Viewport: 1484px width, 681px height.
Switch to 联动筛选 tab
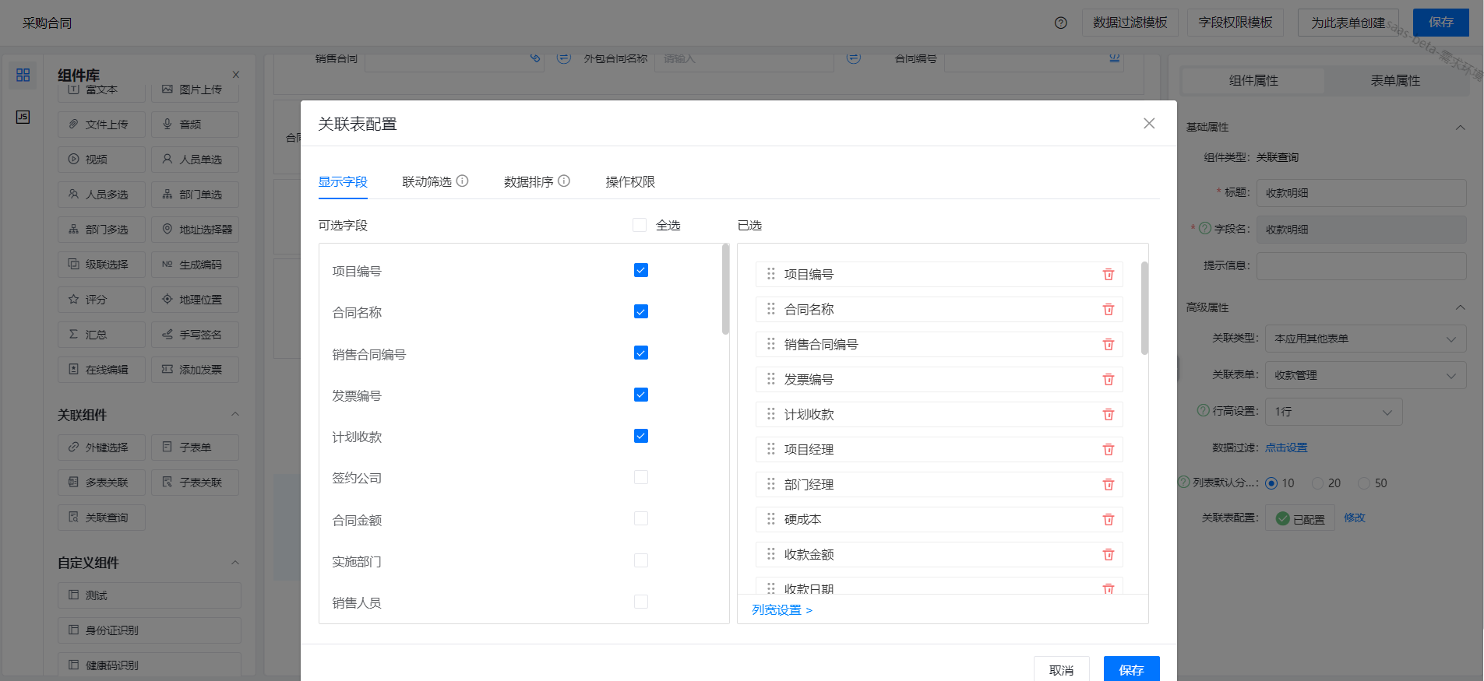[427, 181]
